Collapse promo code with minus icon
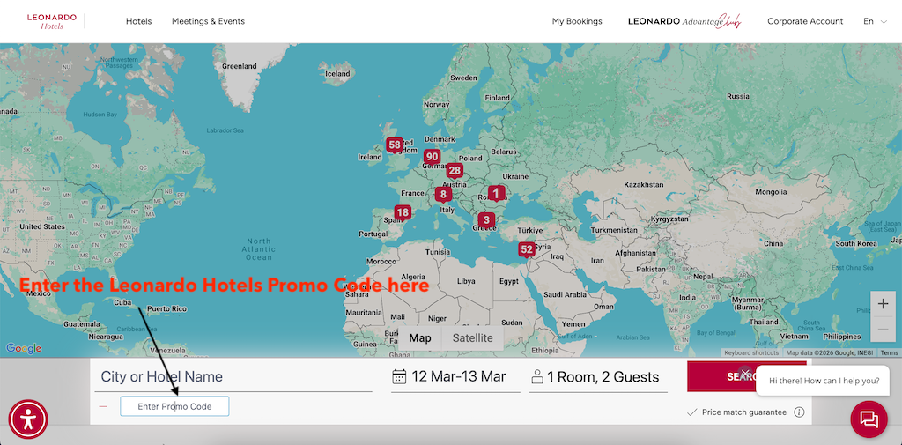 click(x=103, y=406)
